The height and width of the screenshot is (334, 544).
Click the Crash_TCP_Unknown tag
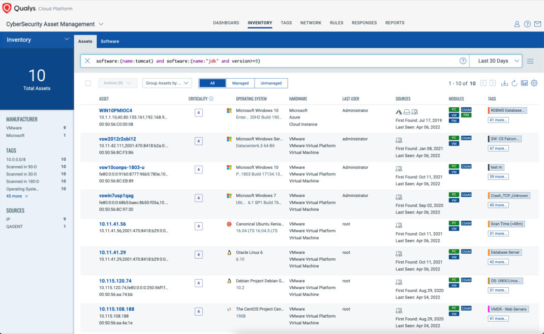(x=509, y=196)
